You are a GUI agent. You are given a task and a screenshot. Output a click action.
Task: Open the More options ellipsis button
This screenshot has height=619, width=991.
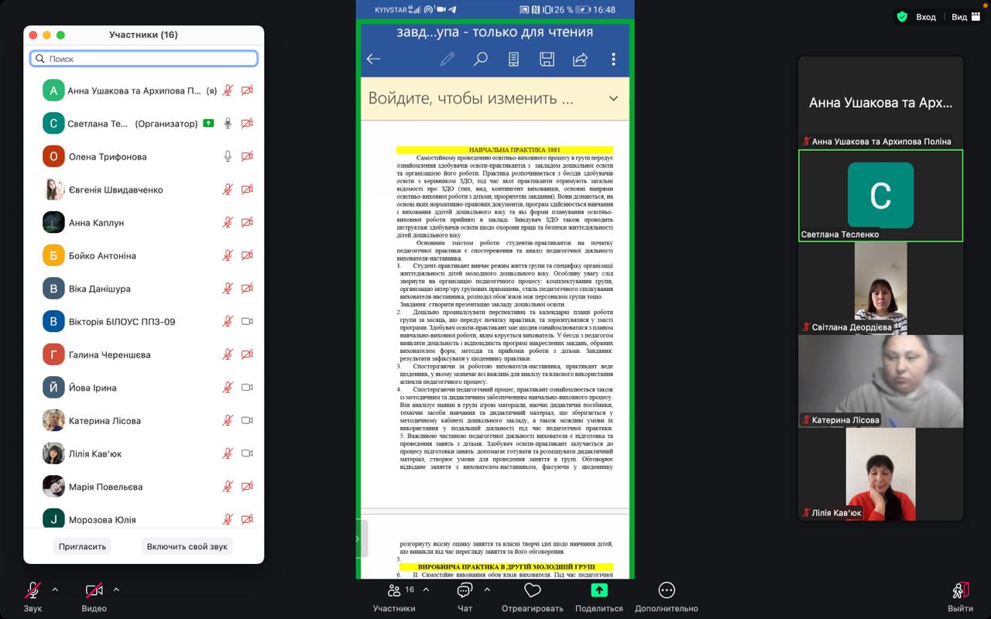click(667, 590)
